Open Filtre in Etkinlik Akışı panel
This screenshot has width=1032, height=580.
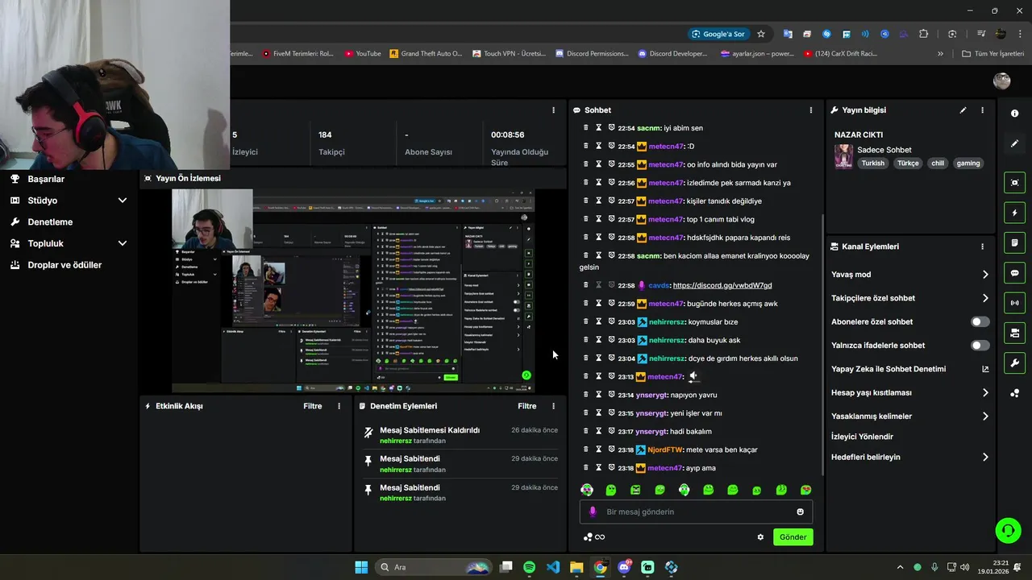coord(312,406)
